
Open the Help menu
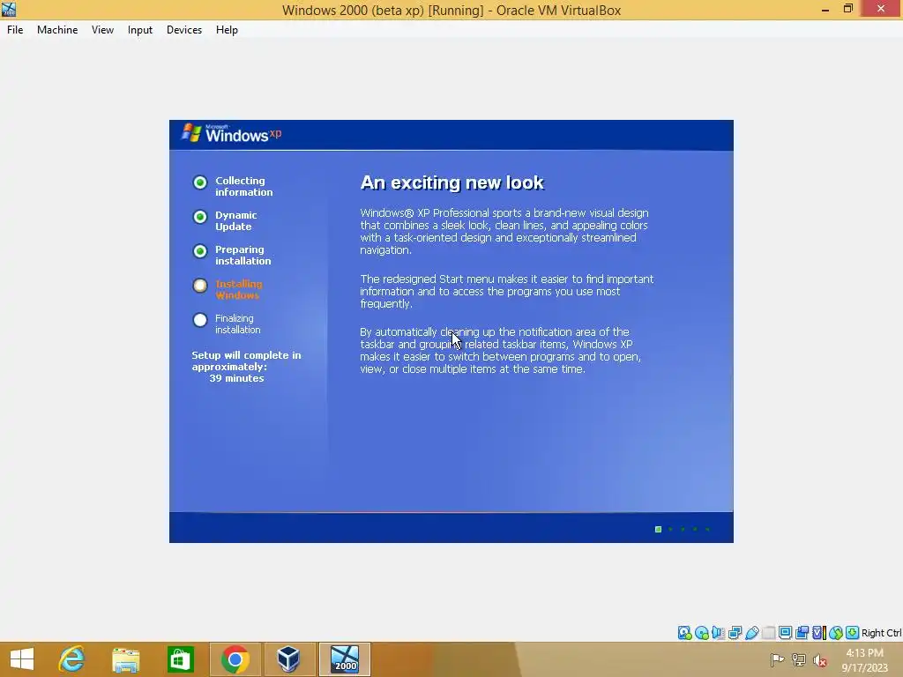pos(227,30)
